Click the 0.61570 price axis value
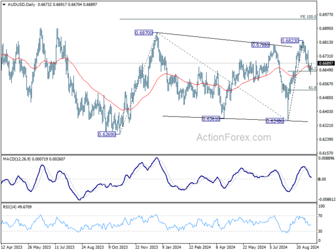Viewport: 336px width, 252px height. coord(326,153)
